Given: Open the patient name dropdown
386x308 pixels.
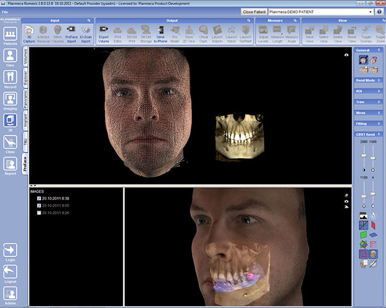Looking at the screenshot, I should (x=370, y=12).
